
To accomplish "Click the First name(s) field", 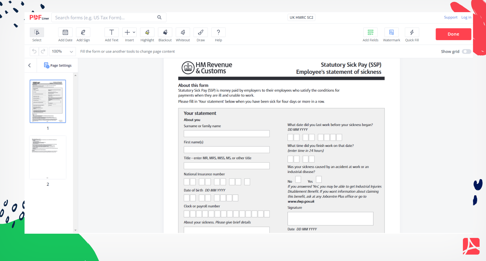I will (227, 150).
